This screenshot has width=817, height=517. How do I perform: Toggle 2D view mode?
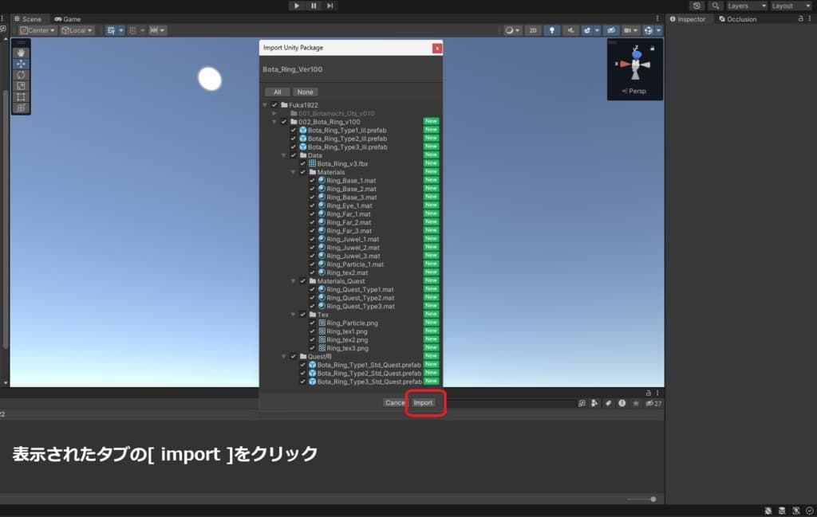point(532,30)
